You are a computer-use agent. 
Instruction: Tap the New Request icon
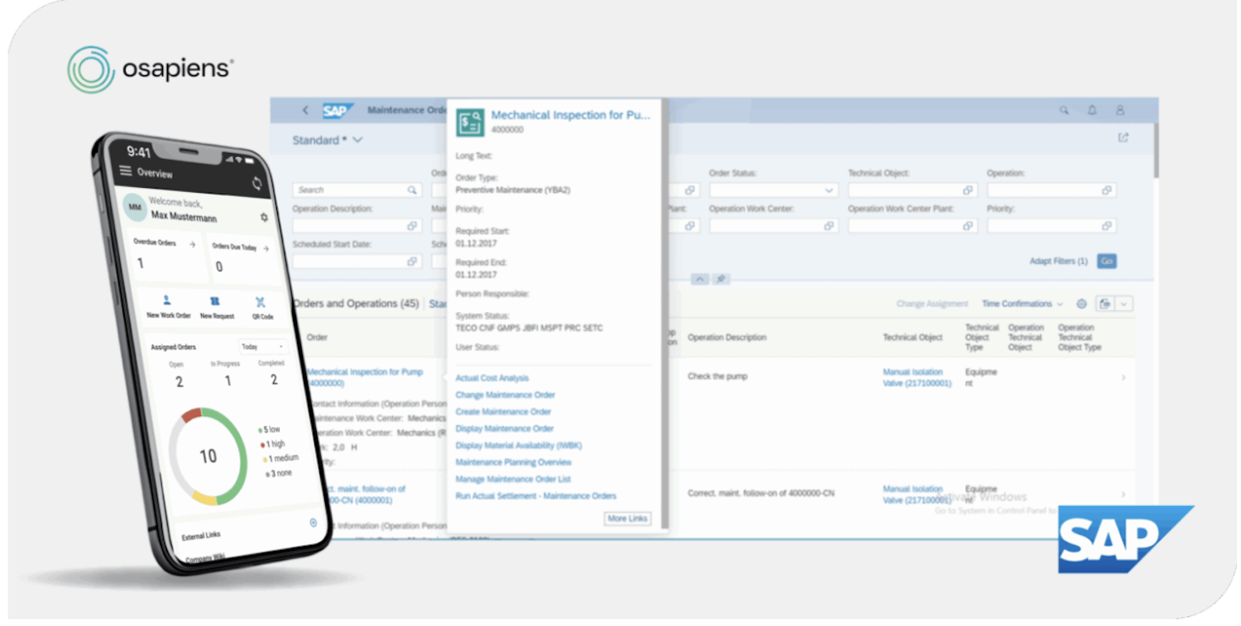click(215, 302)
